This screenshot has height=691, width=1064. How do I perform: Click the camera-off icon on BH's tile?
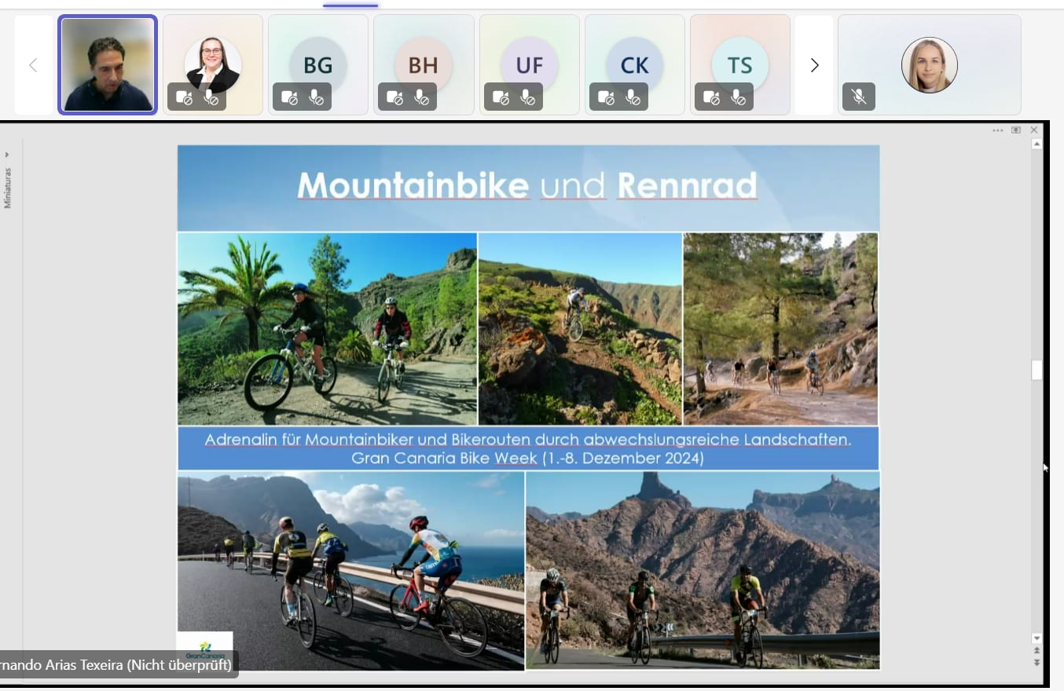click(x=394, y=97)
